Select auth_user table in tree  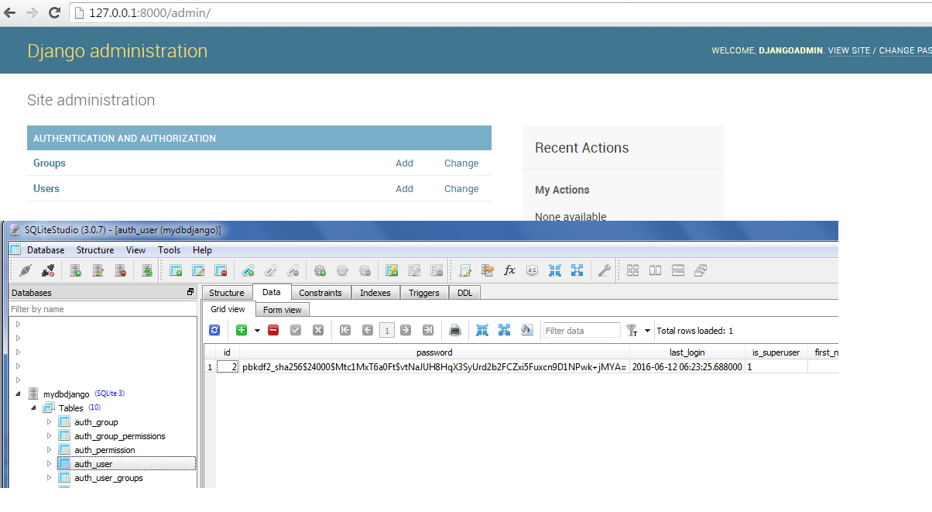pyautogui.click(x=94, y=464)
